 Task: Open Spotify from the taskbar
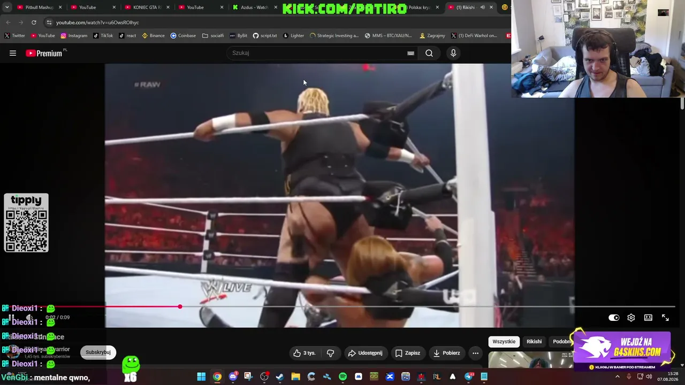pyautogui.click(x=342, y=376)
